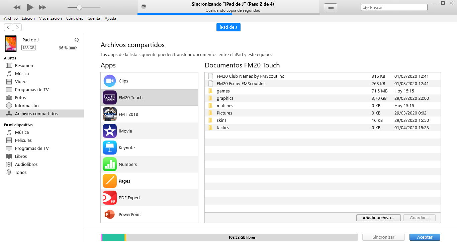Select the PDF Expert app icon
457x242 pixels.
[110, 198]
